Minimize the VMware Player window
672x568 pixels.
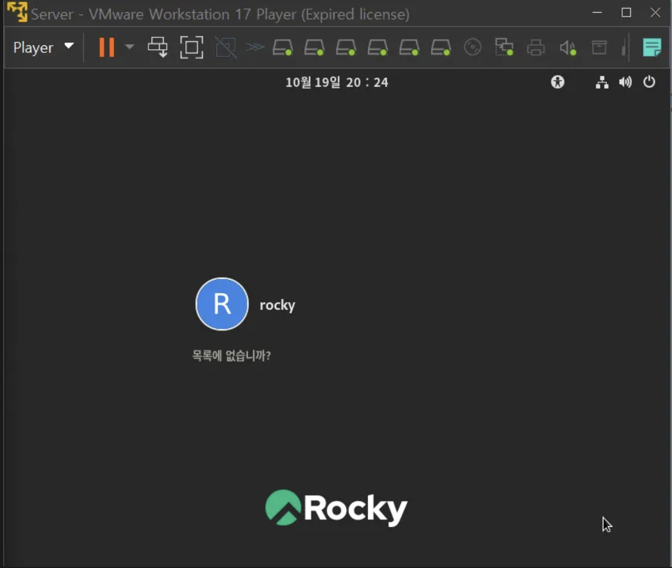[x=597, y=12]
